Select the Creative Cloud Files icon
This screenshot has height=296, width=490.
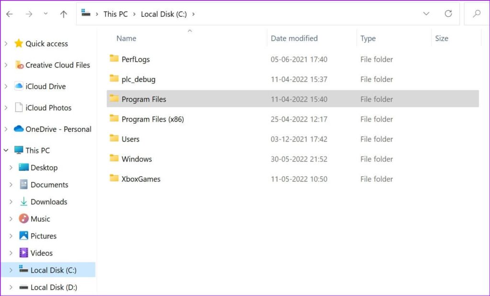tap(19, 65)
